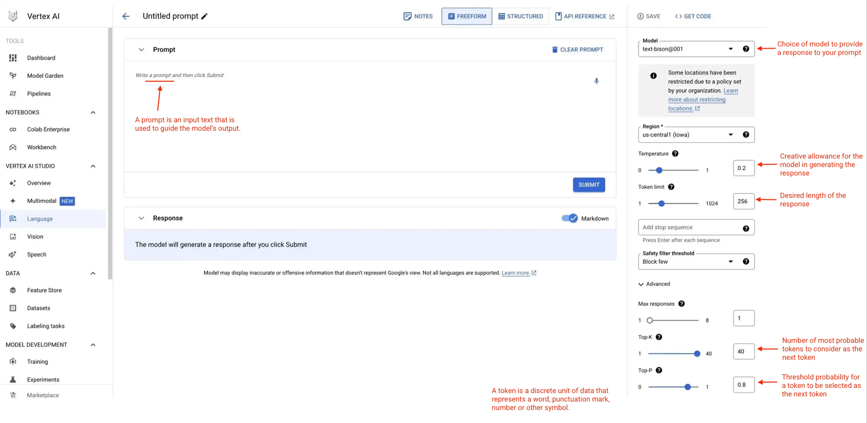Click the Model Garden sidebar icon
The height and width of the screenshot is (423, 867).
pos(13,76)
